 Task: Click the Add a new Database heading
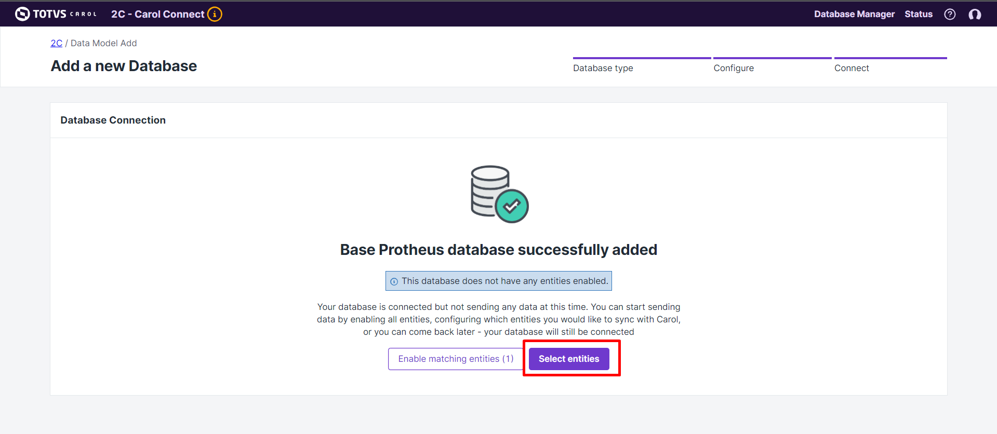click(124, 66)
